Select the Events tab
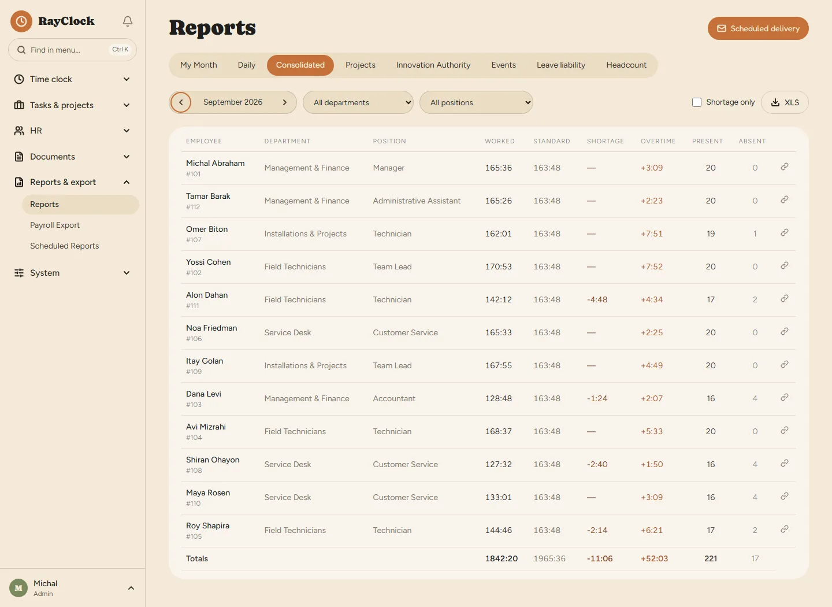 pyautogui.click(x=504, y=65)
